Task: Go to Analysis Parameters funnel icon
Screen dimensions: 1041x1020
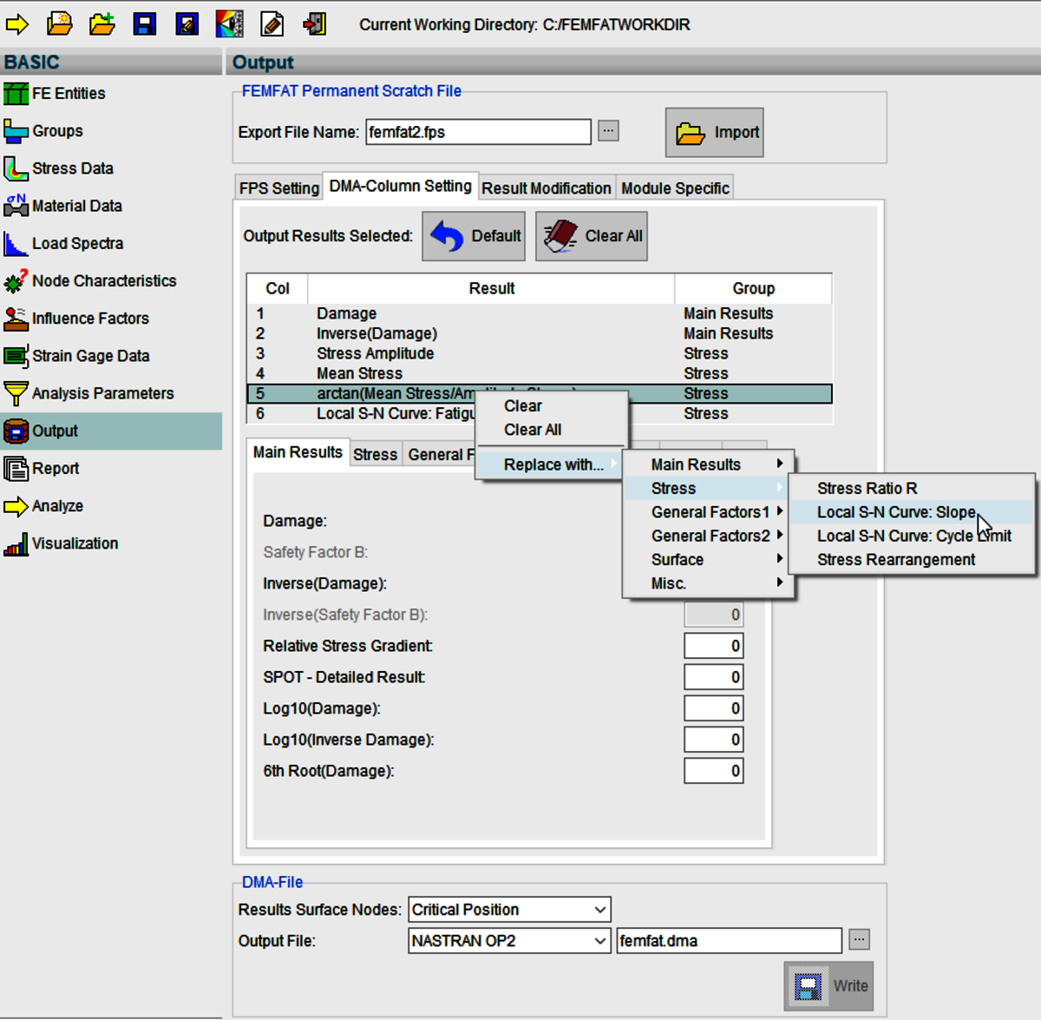Action: [x=16, y=393]
